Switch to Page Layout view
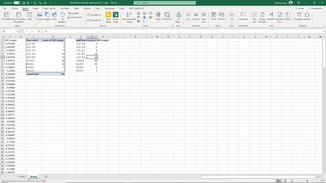The image size is (326, 183). tap(285, 181)
